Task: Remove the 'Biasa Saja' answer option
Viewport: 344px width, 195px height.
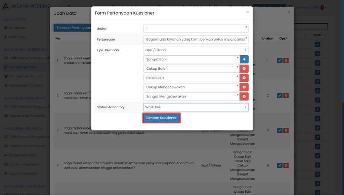Action: click(x=244, y=78)
